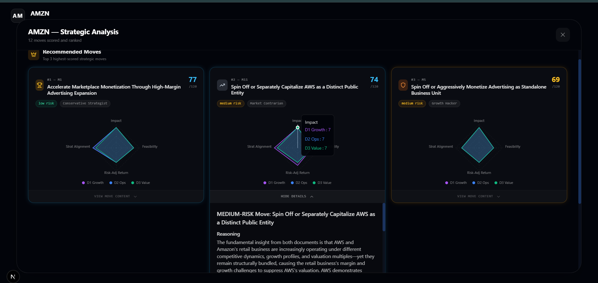Viewport: 598px width, 283px height.
Task: Click the 'Reasoning' heading in details
Action: (x=228, y=234)
